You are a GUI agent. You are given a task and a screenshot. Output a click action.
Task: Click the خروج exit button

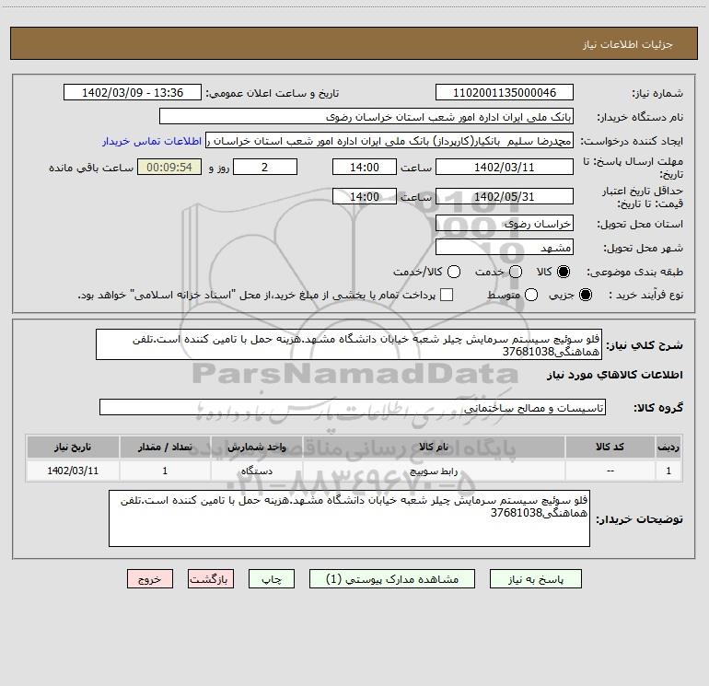pos(150,579)
